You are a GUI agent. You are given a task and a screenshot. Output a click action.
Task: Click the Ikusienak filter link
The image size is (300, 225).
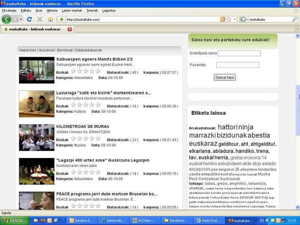47,50
